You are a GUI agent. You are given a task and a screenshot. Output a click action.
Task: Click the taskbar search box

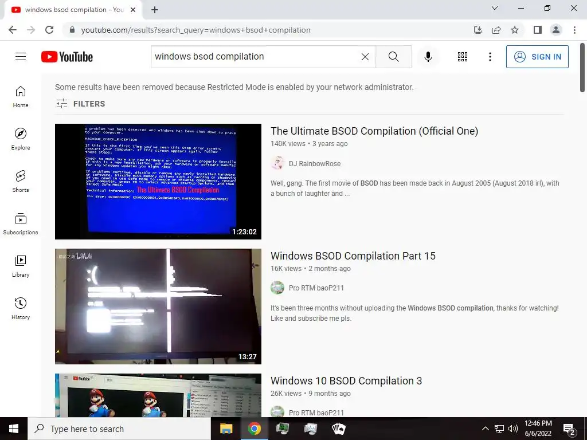119,429
